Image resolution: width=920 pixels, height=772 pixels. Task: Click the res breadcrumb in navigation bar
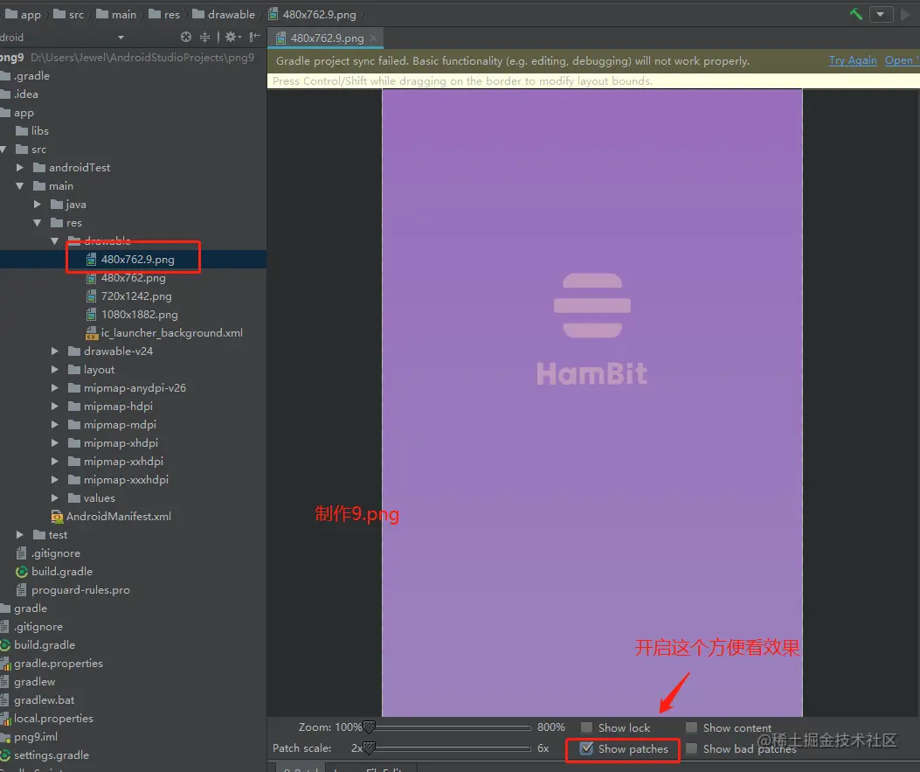click(x=164, y=14)
